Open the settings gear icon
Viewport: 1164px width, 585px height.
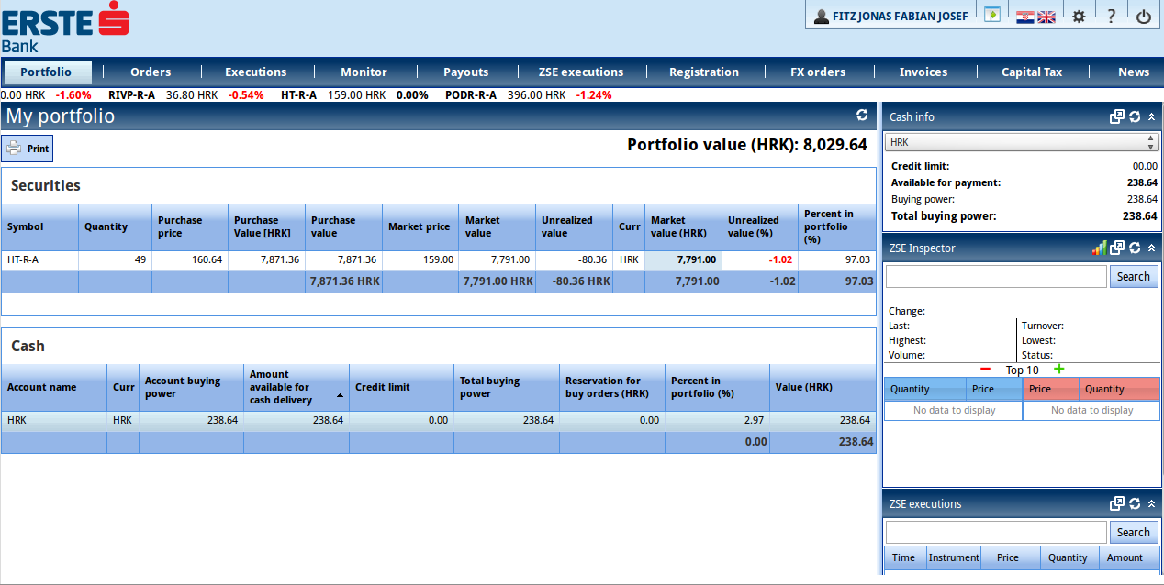pyautogui.click(x=1079, y=17)
